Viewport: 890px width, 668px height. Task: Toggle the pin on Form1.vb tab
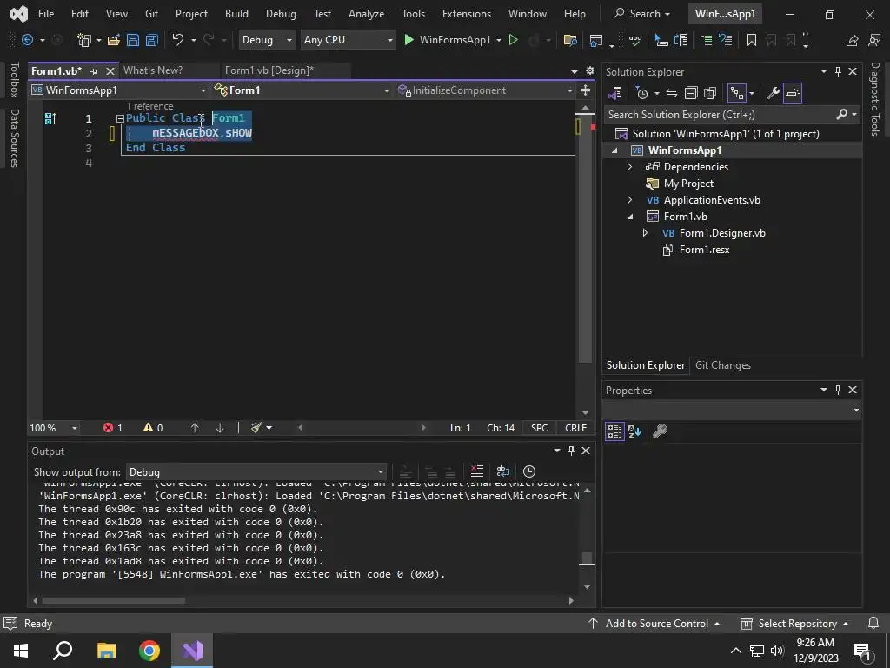[x=94, y=71]
